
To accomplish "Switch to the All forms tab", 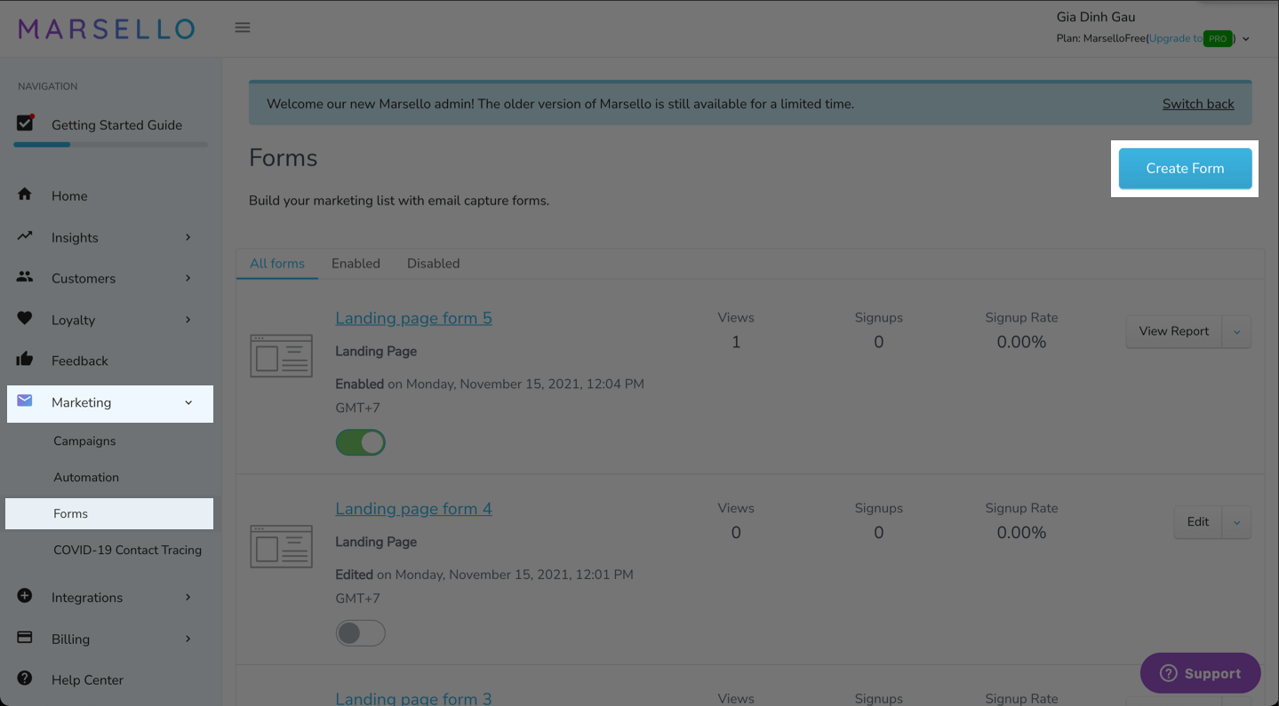I will 277,264.
